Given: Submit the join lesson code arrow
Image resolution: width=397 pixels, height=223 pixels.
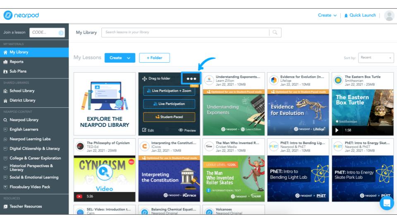Looking at the screenshot, I should click(x=61, y=33).
